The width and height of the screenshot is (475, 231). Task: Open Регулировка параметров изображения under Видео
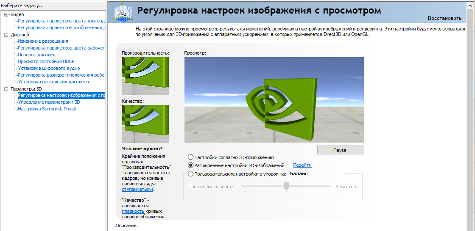61,27
